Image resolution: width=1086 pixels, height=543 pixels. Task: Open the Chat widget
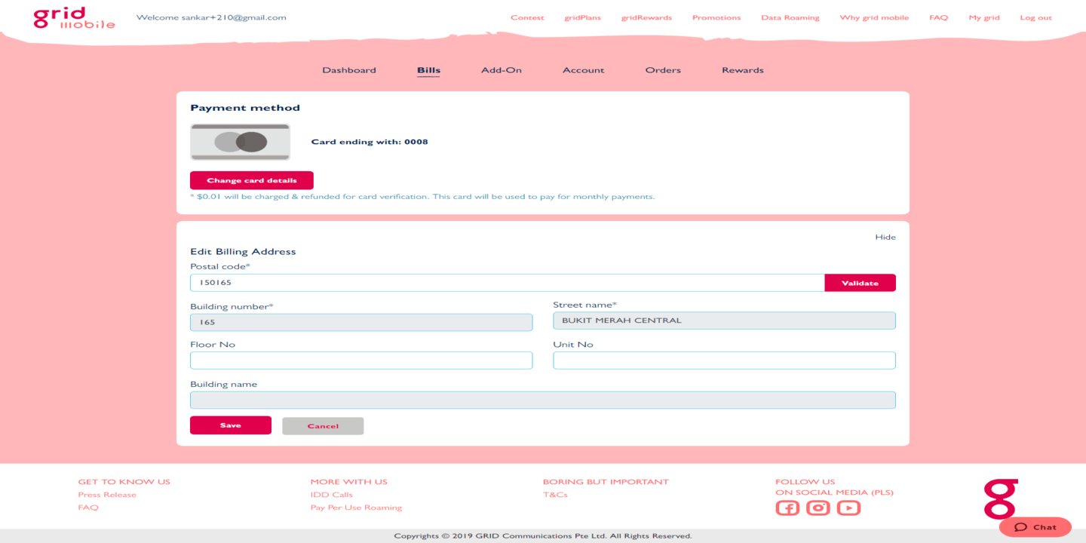[1035, 527]
